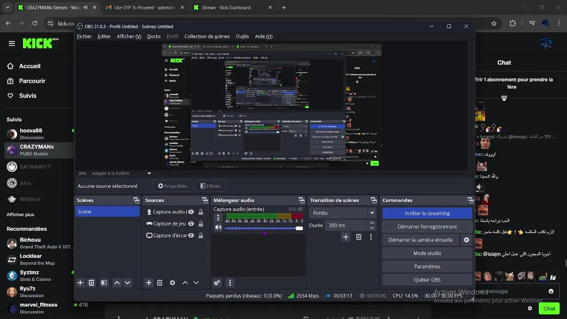This screenshot has width=567, height=319.
Task: Move scene down with the arrow icon
Action: click(128, 283)
